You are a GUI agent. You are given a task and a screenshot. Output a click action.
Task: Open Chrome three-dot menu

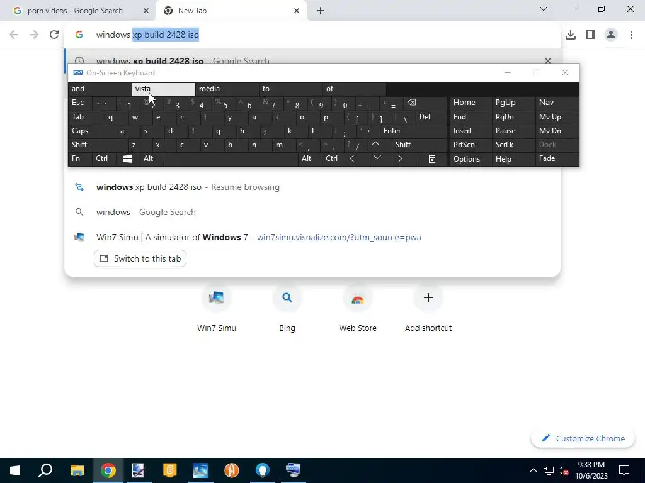631,35
